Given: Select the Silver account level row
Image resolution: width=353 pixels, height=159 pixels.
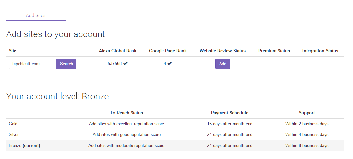Looking at the screenshot, I should (x=14, y=134).
